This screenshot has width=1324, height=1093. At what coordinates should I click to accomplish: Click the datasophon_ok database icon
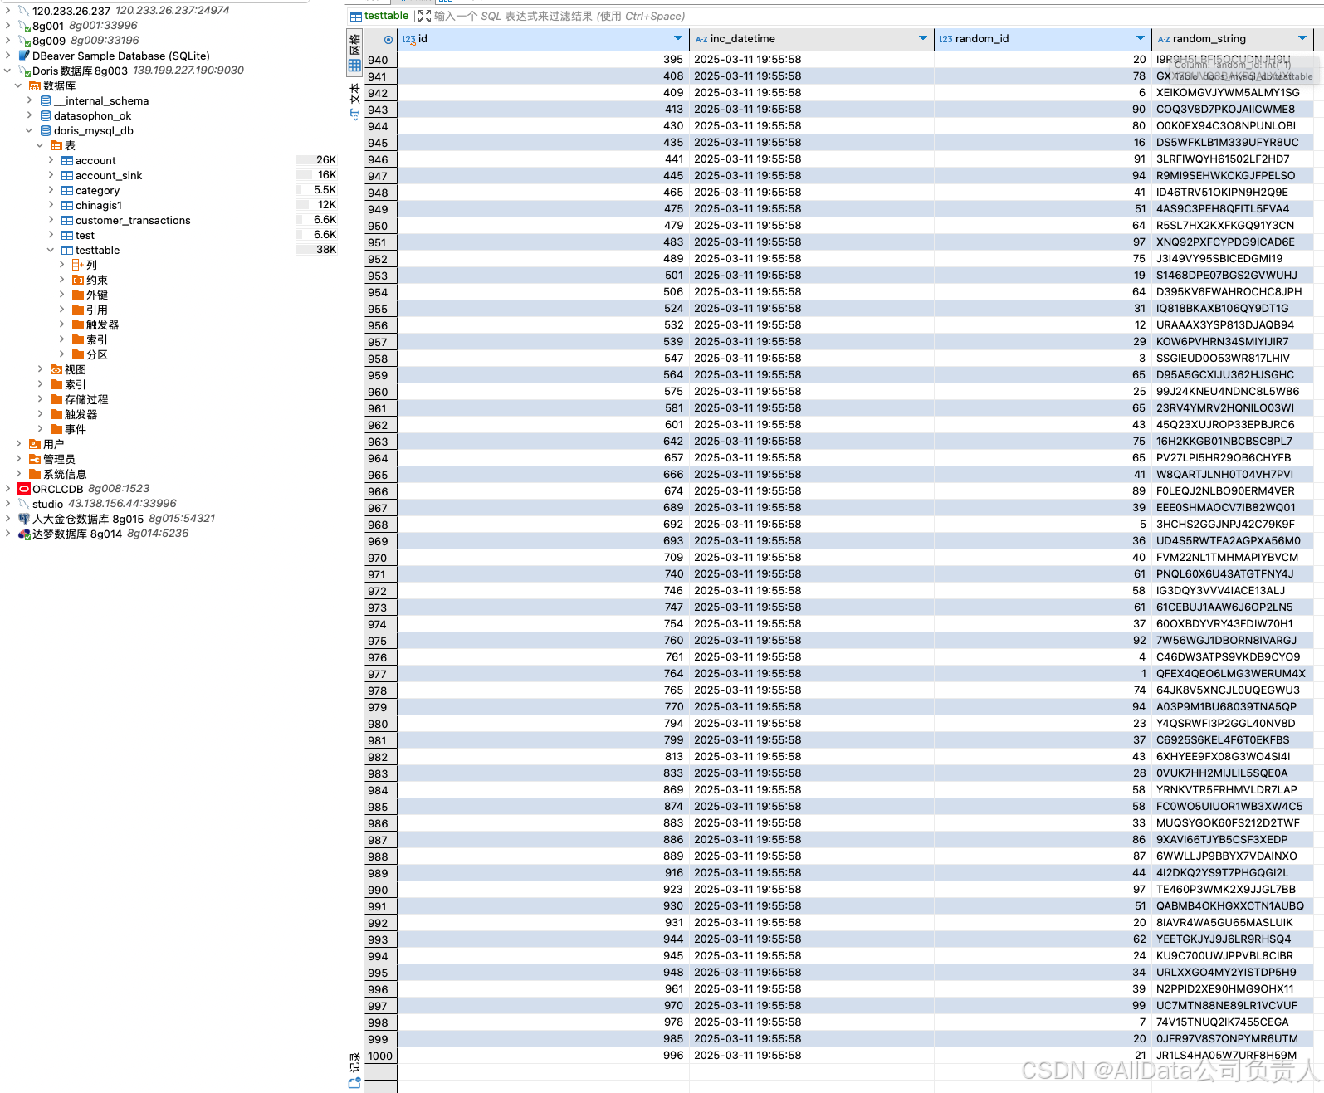point(46,116)
